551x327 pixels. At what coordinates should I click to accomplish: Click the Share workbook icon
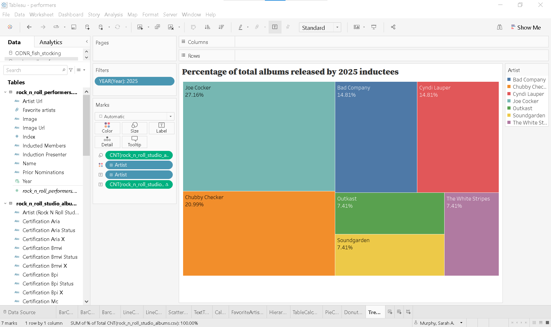tap(393, 27)
